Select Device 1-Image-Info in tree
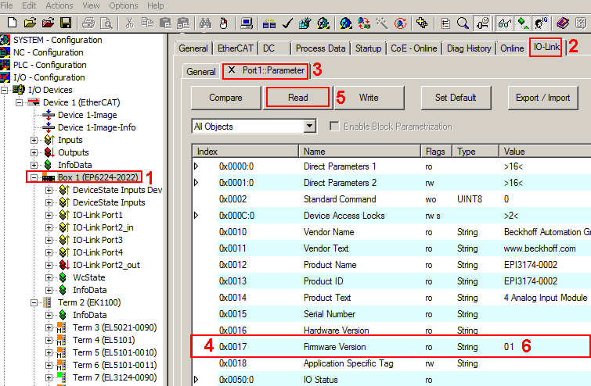 coord(96,127)
